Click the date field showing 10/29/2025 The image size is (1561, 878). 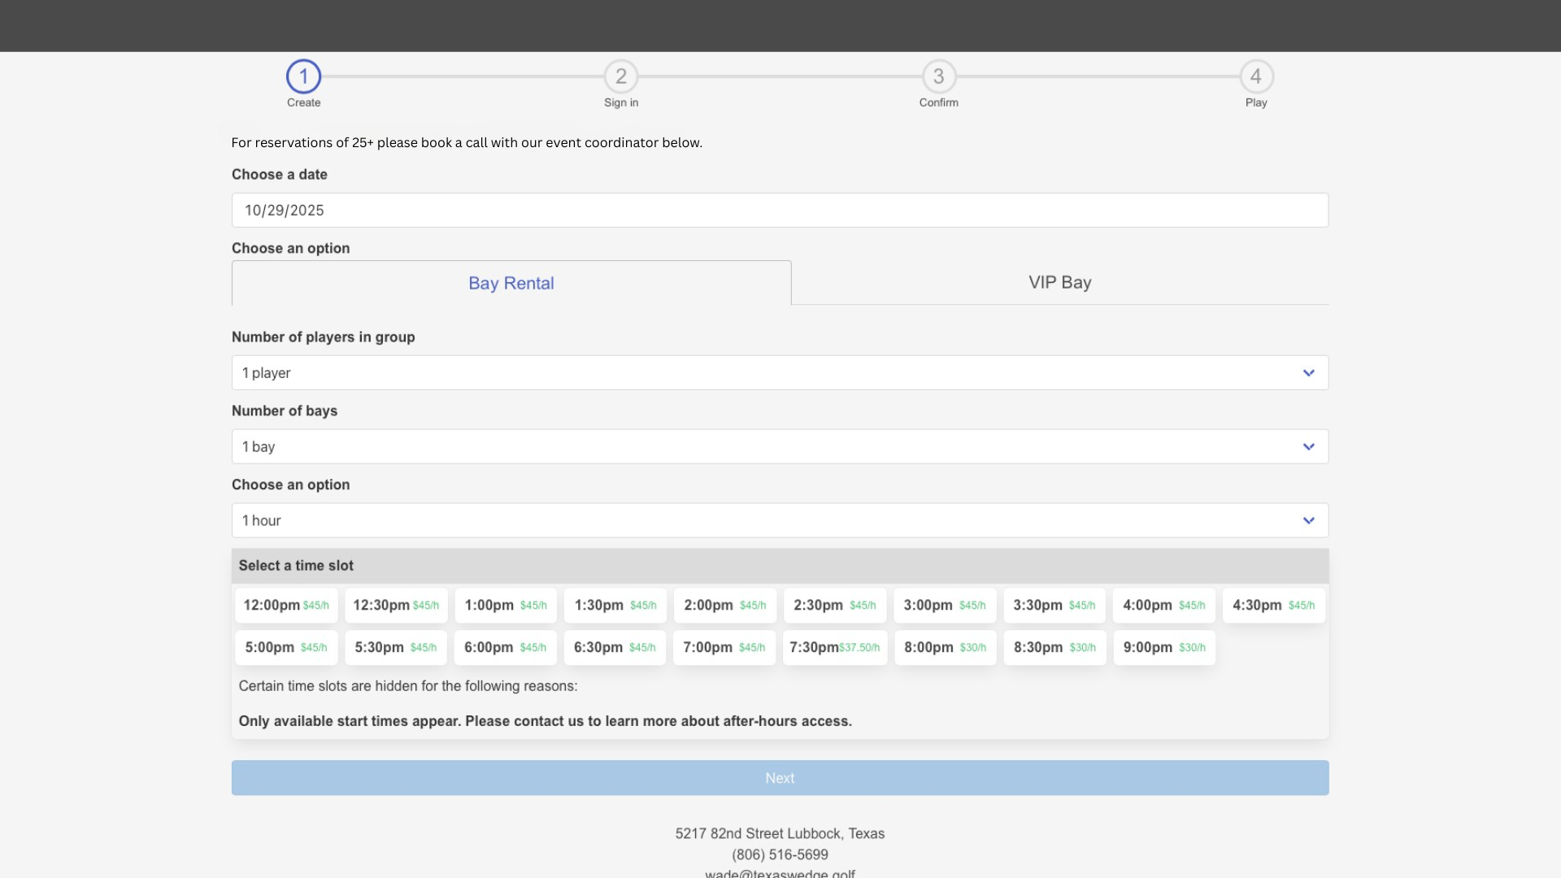[x=780, y=210]
